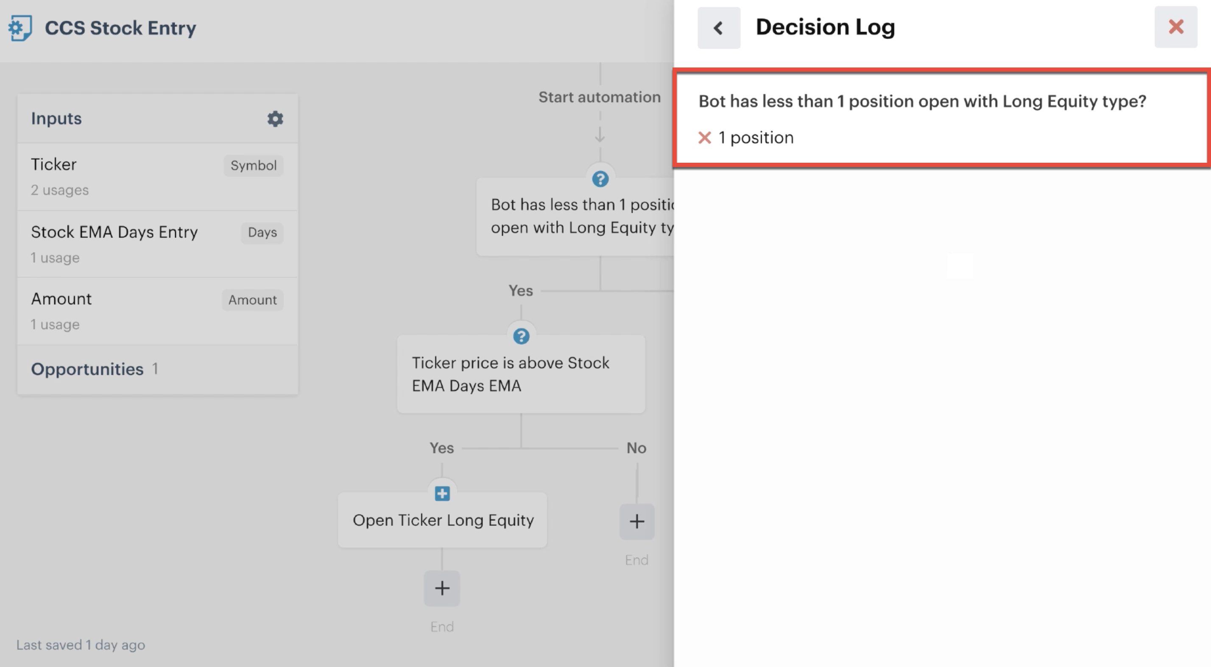The image size is (1211, 667).
Task: Add a step under the No branch
Action: (637, 521)
